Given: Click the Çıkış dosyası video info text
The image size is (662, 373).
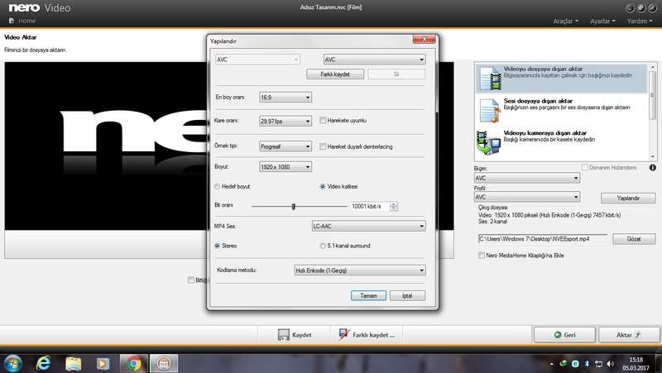Looking at the screenshot, I should [549, 215].
